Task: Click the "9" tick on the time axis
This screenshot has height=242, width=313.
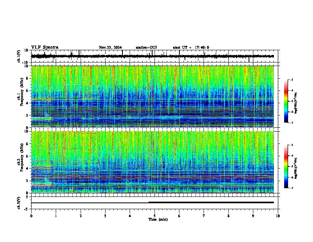Action: pyautogui.click(x=253, y=216)
